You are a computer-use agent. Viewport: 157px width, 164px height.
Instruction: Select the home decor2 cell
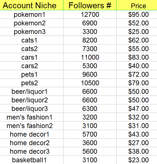tap(32, 143)
